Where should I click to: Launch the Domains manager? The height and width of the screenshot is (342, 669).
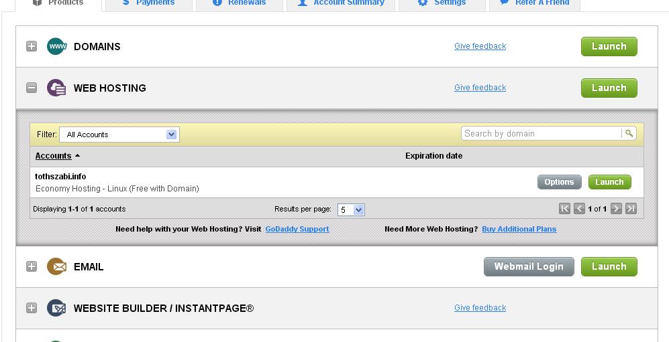click(609, 46)
